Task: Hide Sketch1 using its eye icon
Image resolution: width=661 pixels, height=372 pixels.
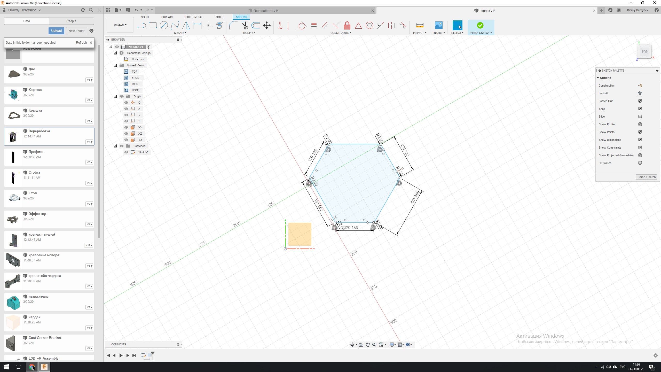Action: click(126, 152)
